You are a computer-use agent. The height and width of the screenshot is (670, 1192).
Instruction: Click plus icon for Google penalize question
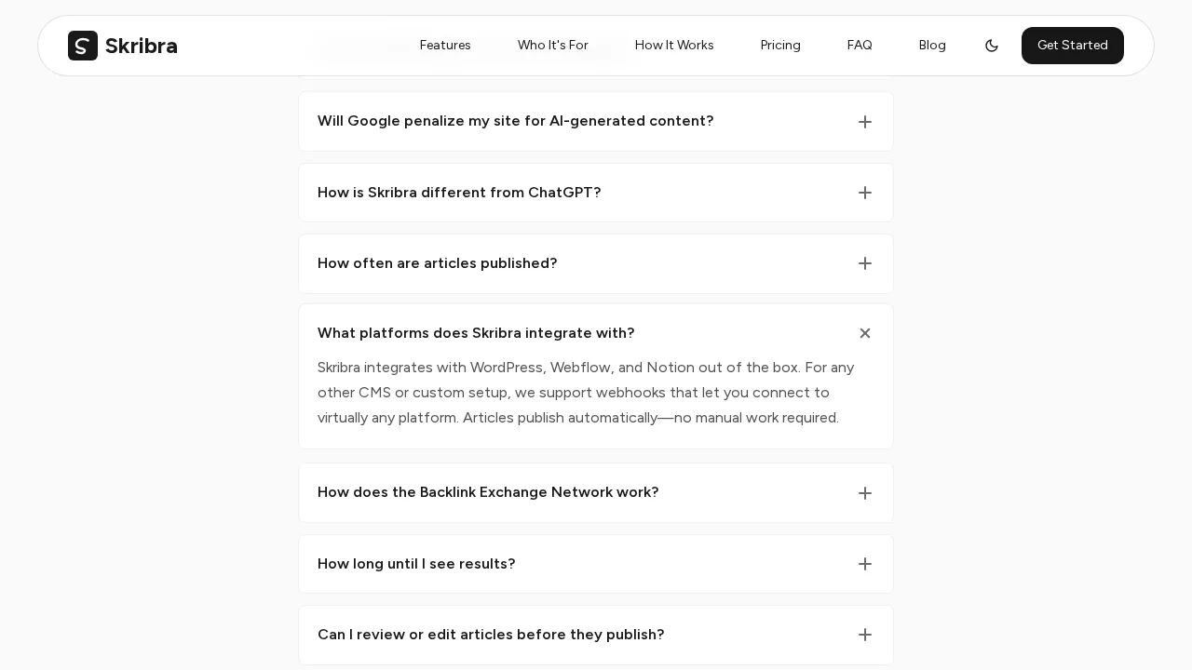tap(864, 122)
